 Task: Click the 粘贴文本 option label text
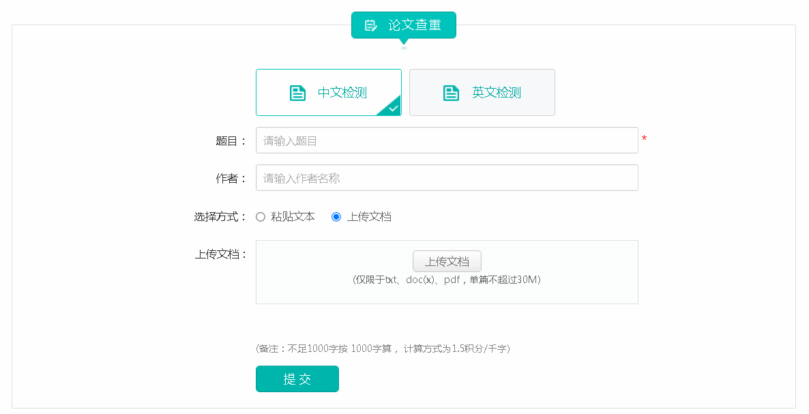(x=293, y=217)
